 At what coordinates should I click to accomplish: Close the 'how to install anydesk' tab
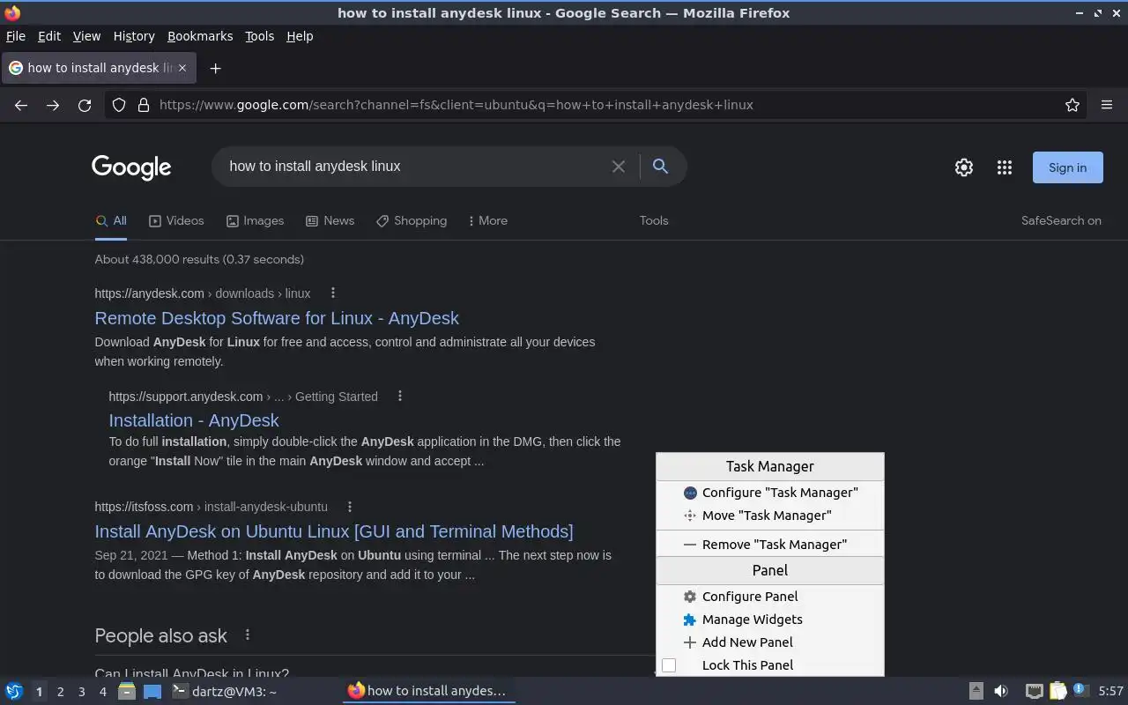182,67
